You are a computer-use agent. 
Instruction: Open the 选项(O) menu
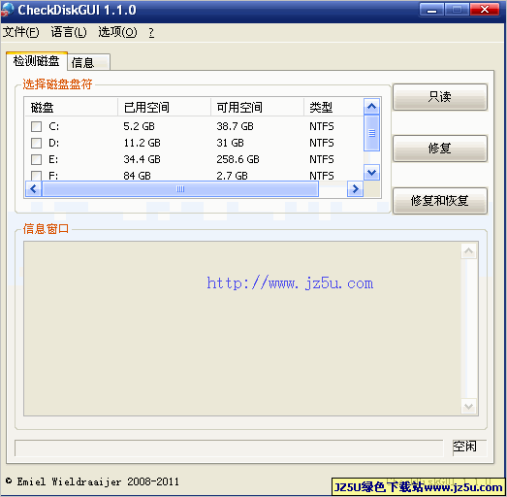(117, 32)
